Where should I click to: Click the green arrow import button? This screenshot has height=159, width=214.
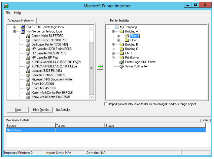[x=100, y=67]
